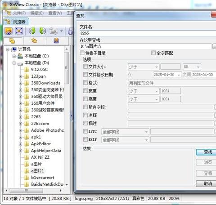Image resolution: width=216 pixels, height=205 pixels.
Task: Click the Adobe Photoshop folder icon
Action: click(x=27, y=130)
